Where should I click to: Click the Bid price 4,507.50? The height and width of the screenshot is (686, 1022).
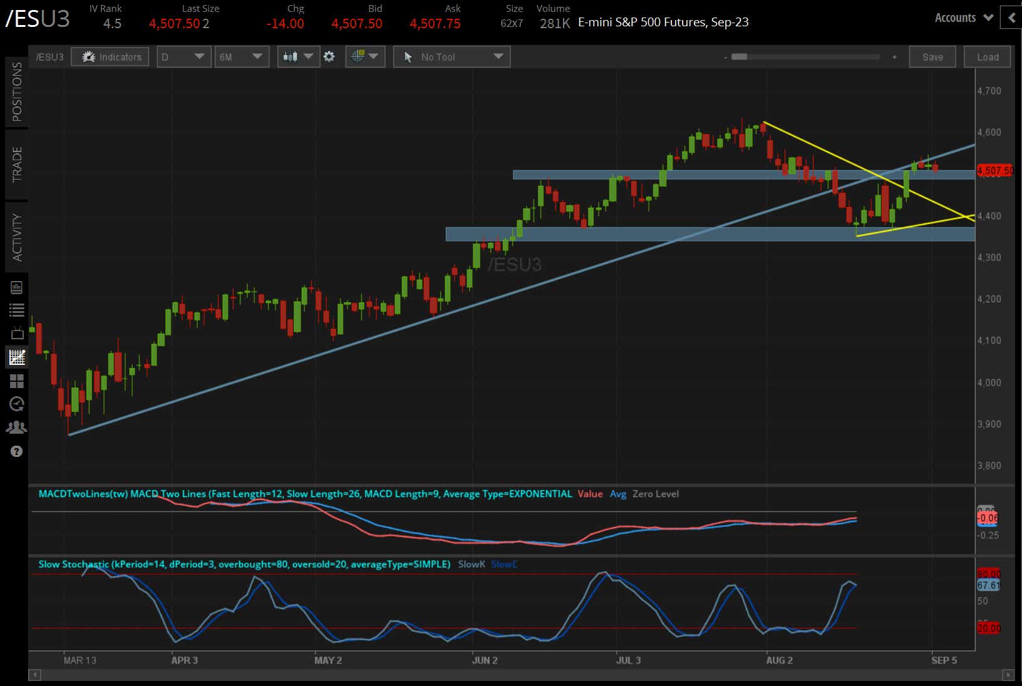pos(356,24)
